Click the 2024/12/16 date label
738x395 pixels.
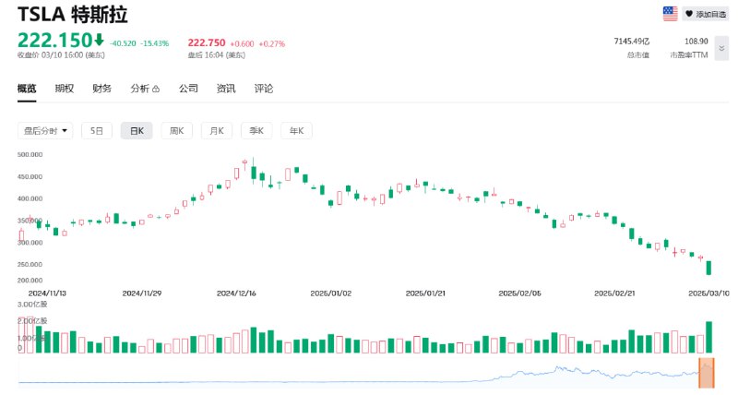pyautogui.click(x=236, y=293)
